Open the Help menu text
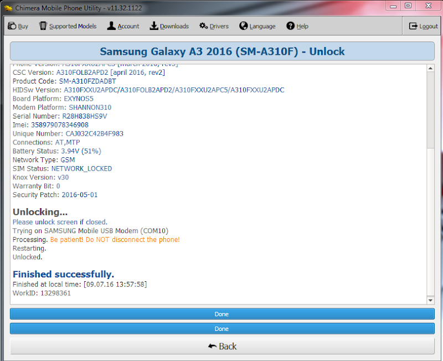 click(302, 26)
